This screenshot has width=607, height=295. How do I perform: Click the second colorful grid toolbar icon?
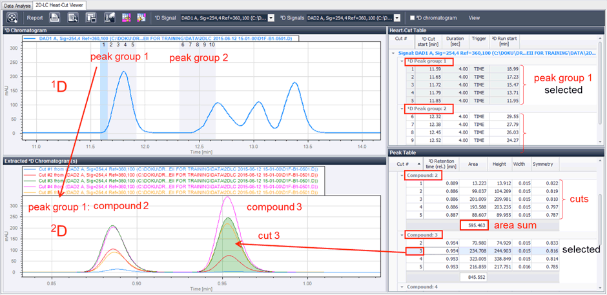pyautogui.click(x=141, y=17)
